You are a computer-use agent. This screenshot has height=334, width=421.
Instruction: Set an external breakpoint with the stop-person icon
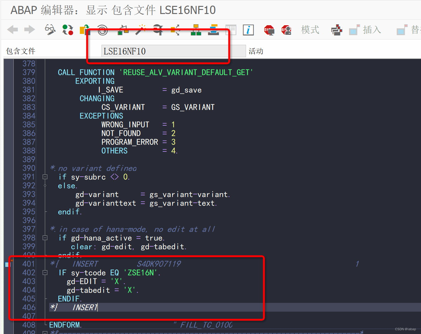pos(286,30)
